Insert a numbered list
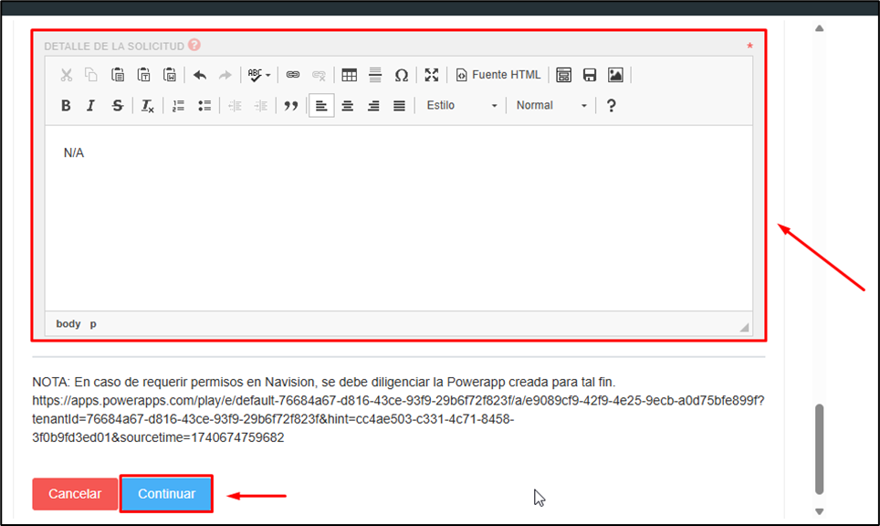 tap(179, 106)
